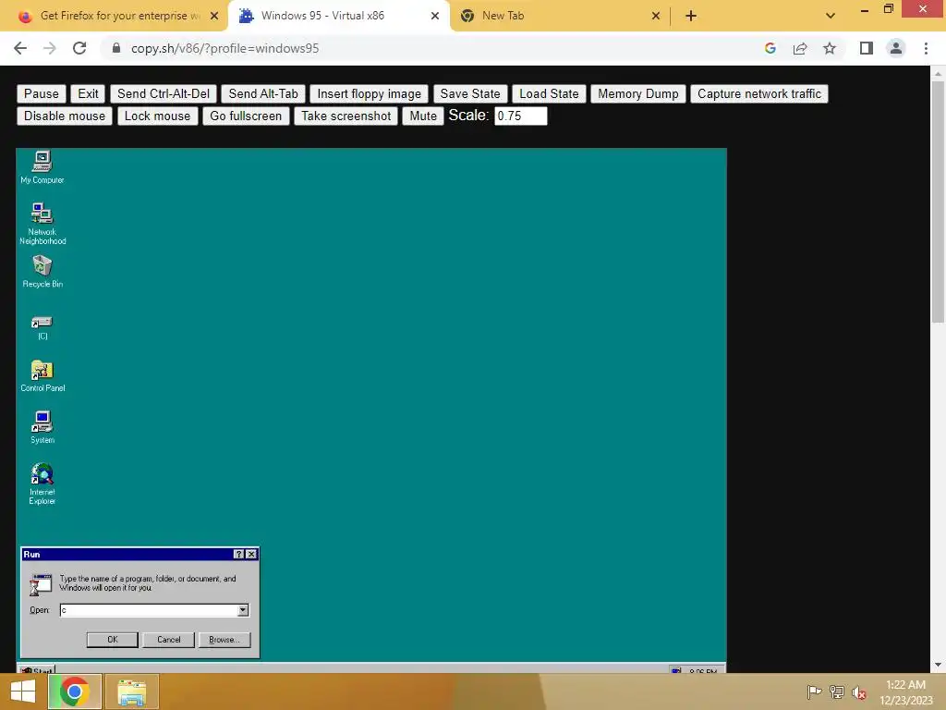Image resolution: width=946 pixels, height=710 pixels.
Task: Click the Windows Start logo on host taskbar
Action: tap(23, 692)
